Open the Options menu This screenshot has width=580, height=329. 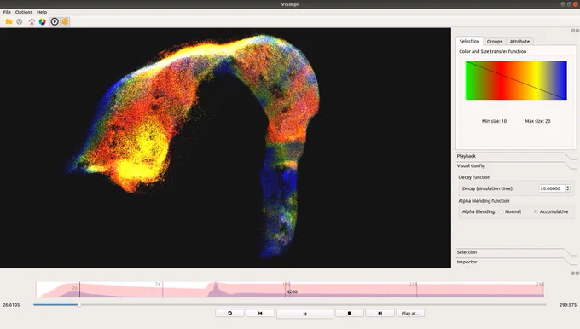(x=24, y=12)
